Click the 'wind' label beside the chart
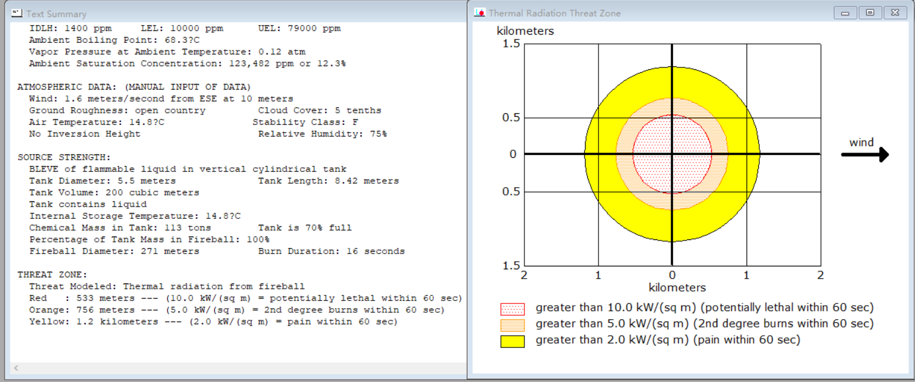Image resolution: width=915 pixels, height=382 pixels. (862, 143)
